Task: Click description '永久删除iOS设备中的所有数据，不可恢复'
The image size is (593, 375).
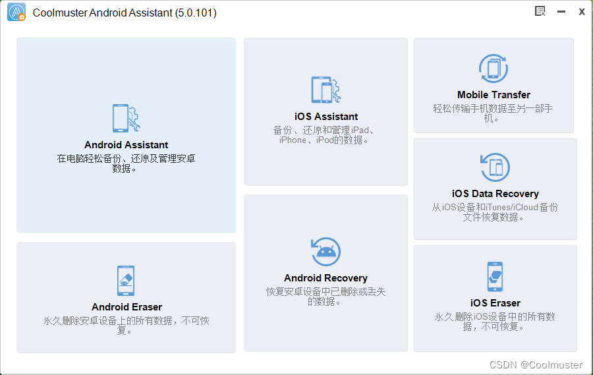Action: coord(495,322)
